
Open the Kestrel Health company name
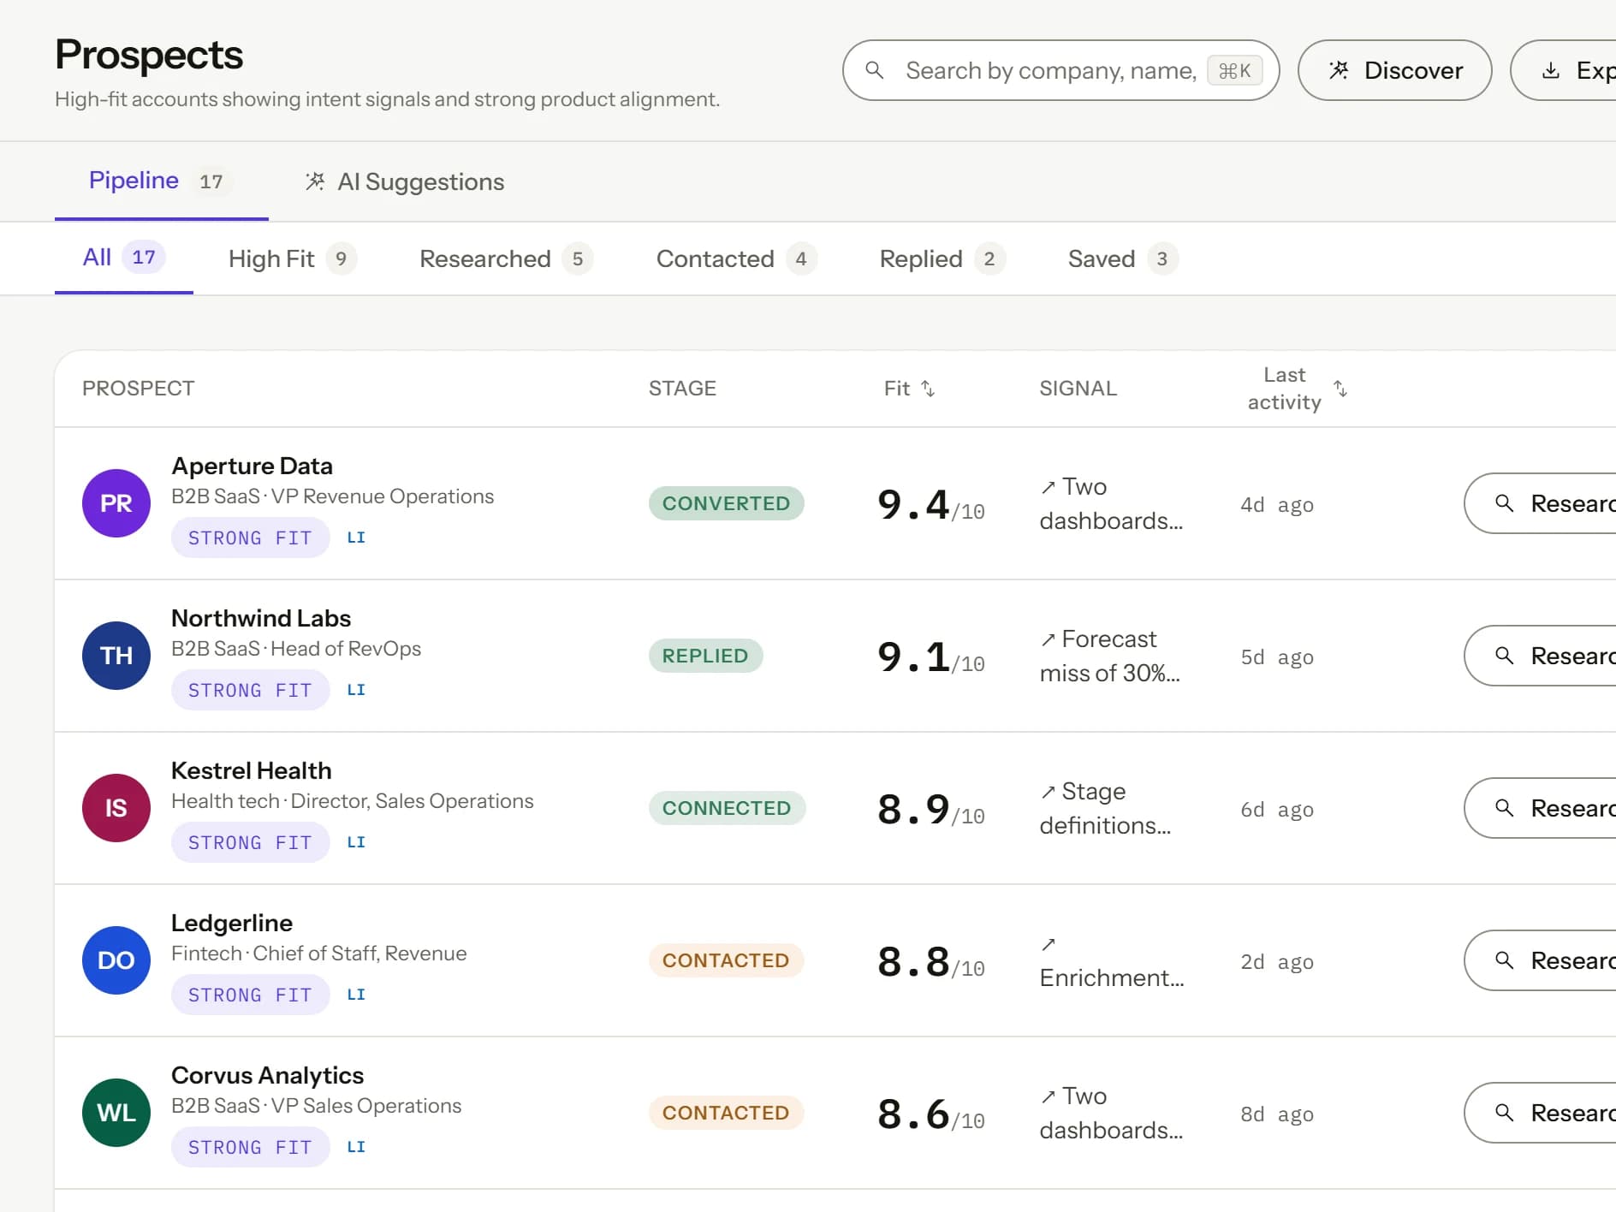coord(251,770)
